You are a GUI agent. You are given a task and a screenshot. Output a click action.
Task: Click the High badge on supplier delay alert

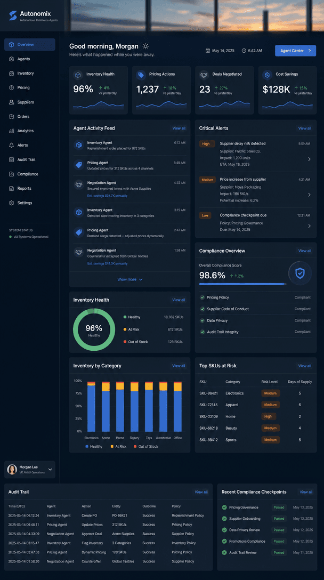207,144
